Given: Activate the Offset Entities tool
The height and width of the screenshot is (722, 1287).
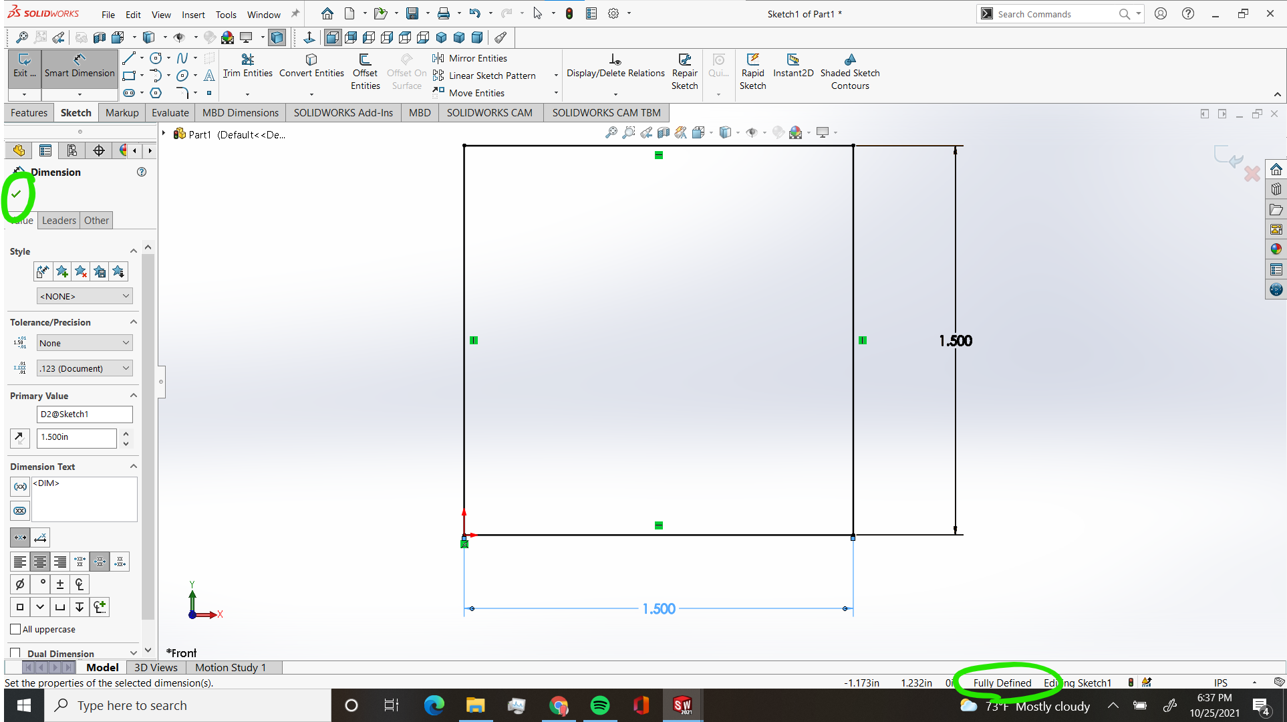Looking at the screenshot, I should 365,72.
